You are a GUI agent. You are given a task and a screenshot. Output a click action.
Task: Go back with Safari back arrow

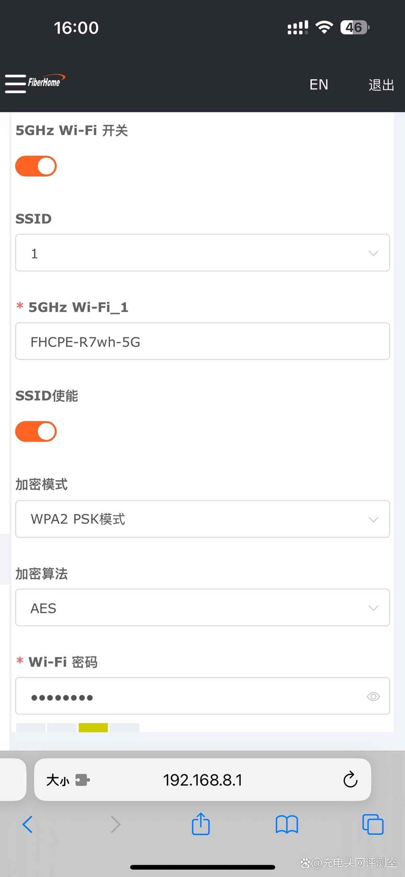(x=28, y=824)
